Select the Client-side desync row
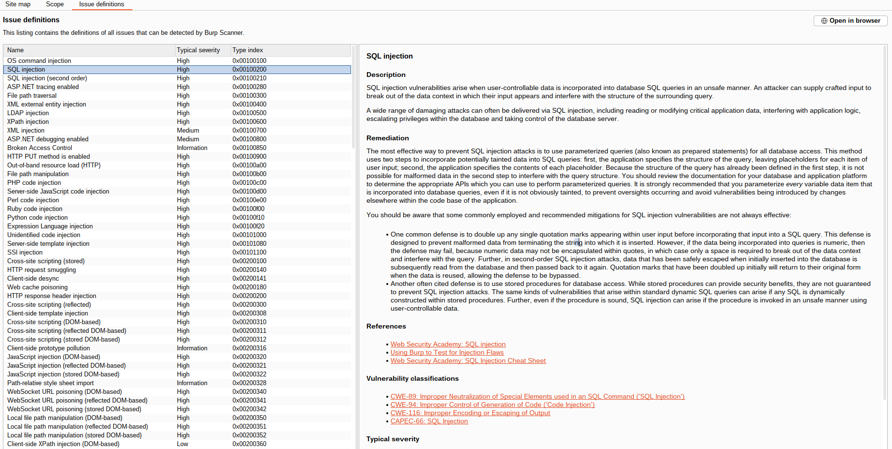 tap(177, 279)
